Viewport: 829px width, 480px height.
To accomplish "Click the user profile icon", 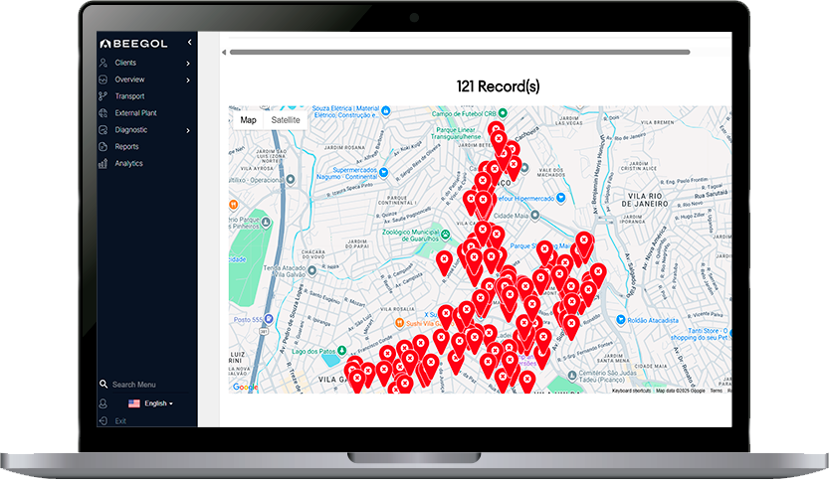I will (x=104, y=403).
